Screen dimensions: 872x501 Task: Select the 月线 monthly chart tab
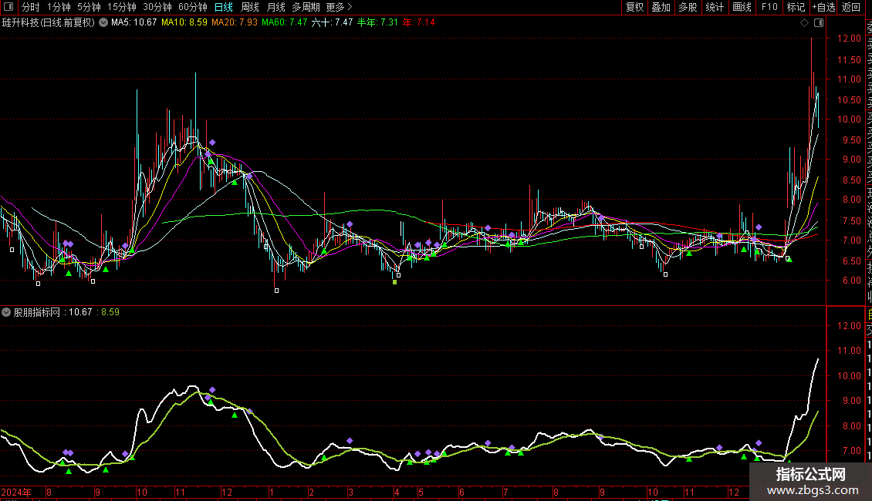point(275,7)
